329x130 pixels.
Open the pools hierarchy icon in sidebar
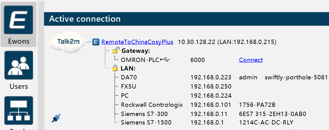coord(18,110)
